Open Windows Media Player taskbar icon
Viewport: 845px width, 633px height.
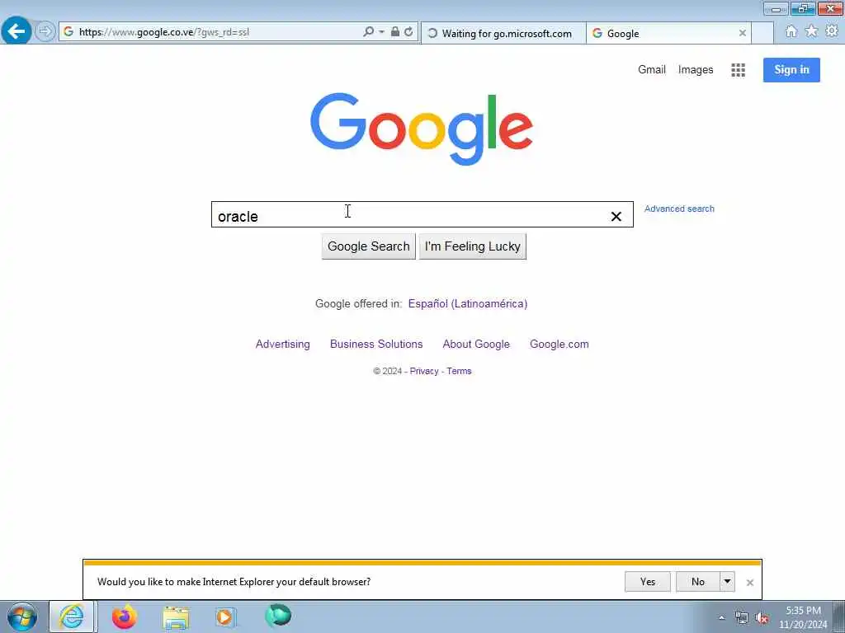(225, 617)
